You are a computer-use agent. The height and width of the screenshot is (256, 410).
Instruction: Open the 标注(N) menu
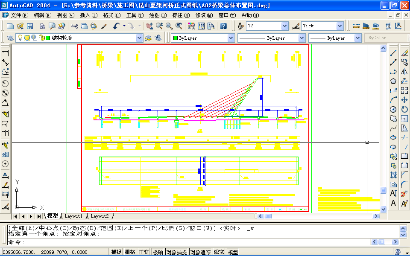pyautogui.click(x=181, y=15)
